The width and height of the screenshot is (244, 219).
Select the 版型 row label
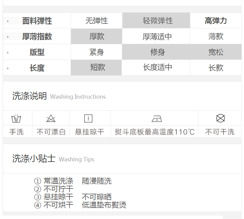pos(37,52)
